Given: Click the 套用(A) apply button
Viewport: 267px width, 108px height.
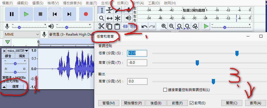Looking at the screenshot, I should (x=255, y=103).
